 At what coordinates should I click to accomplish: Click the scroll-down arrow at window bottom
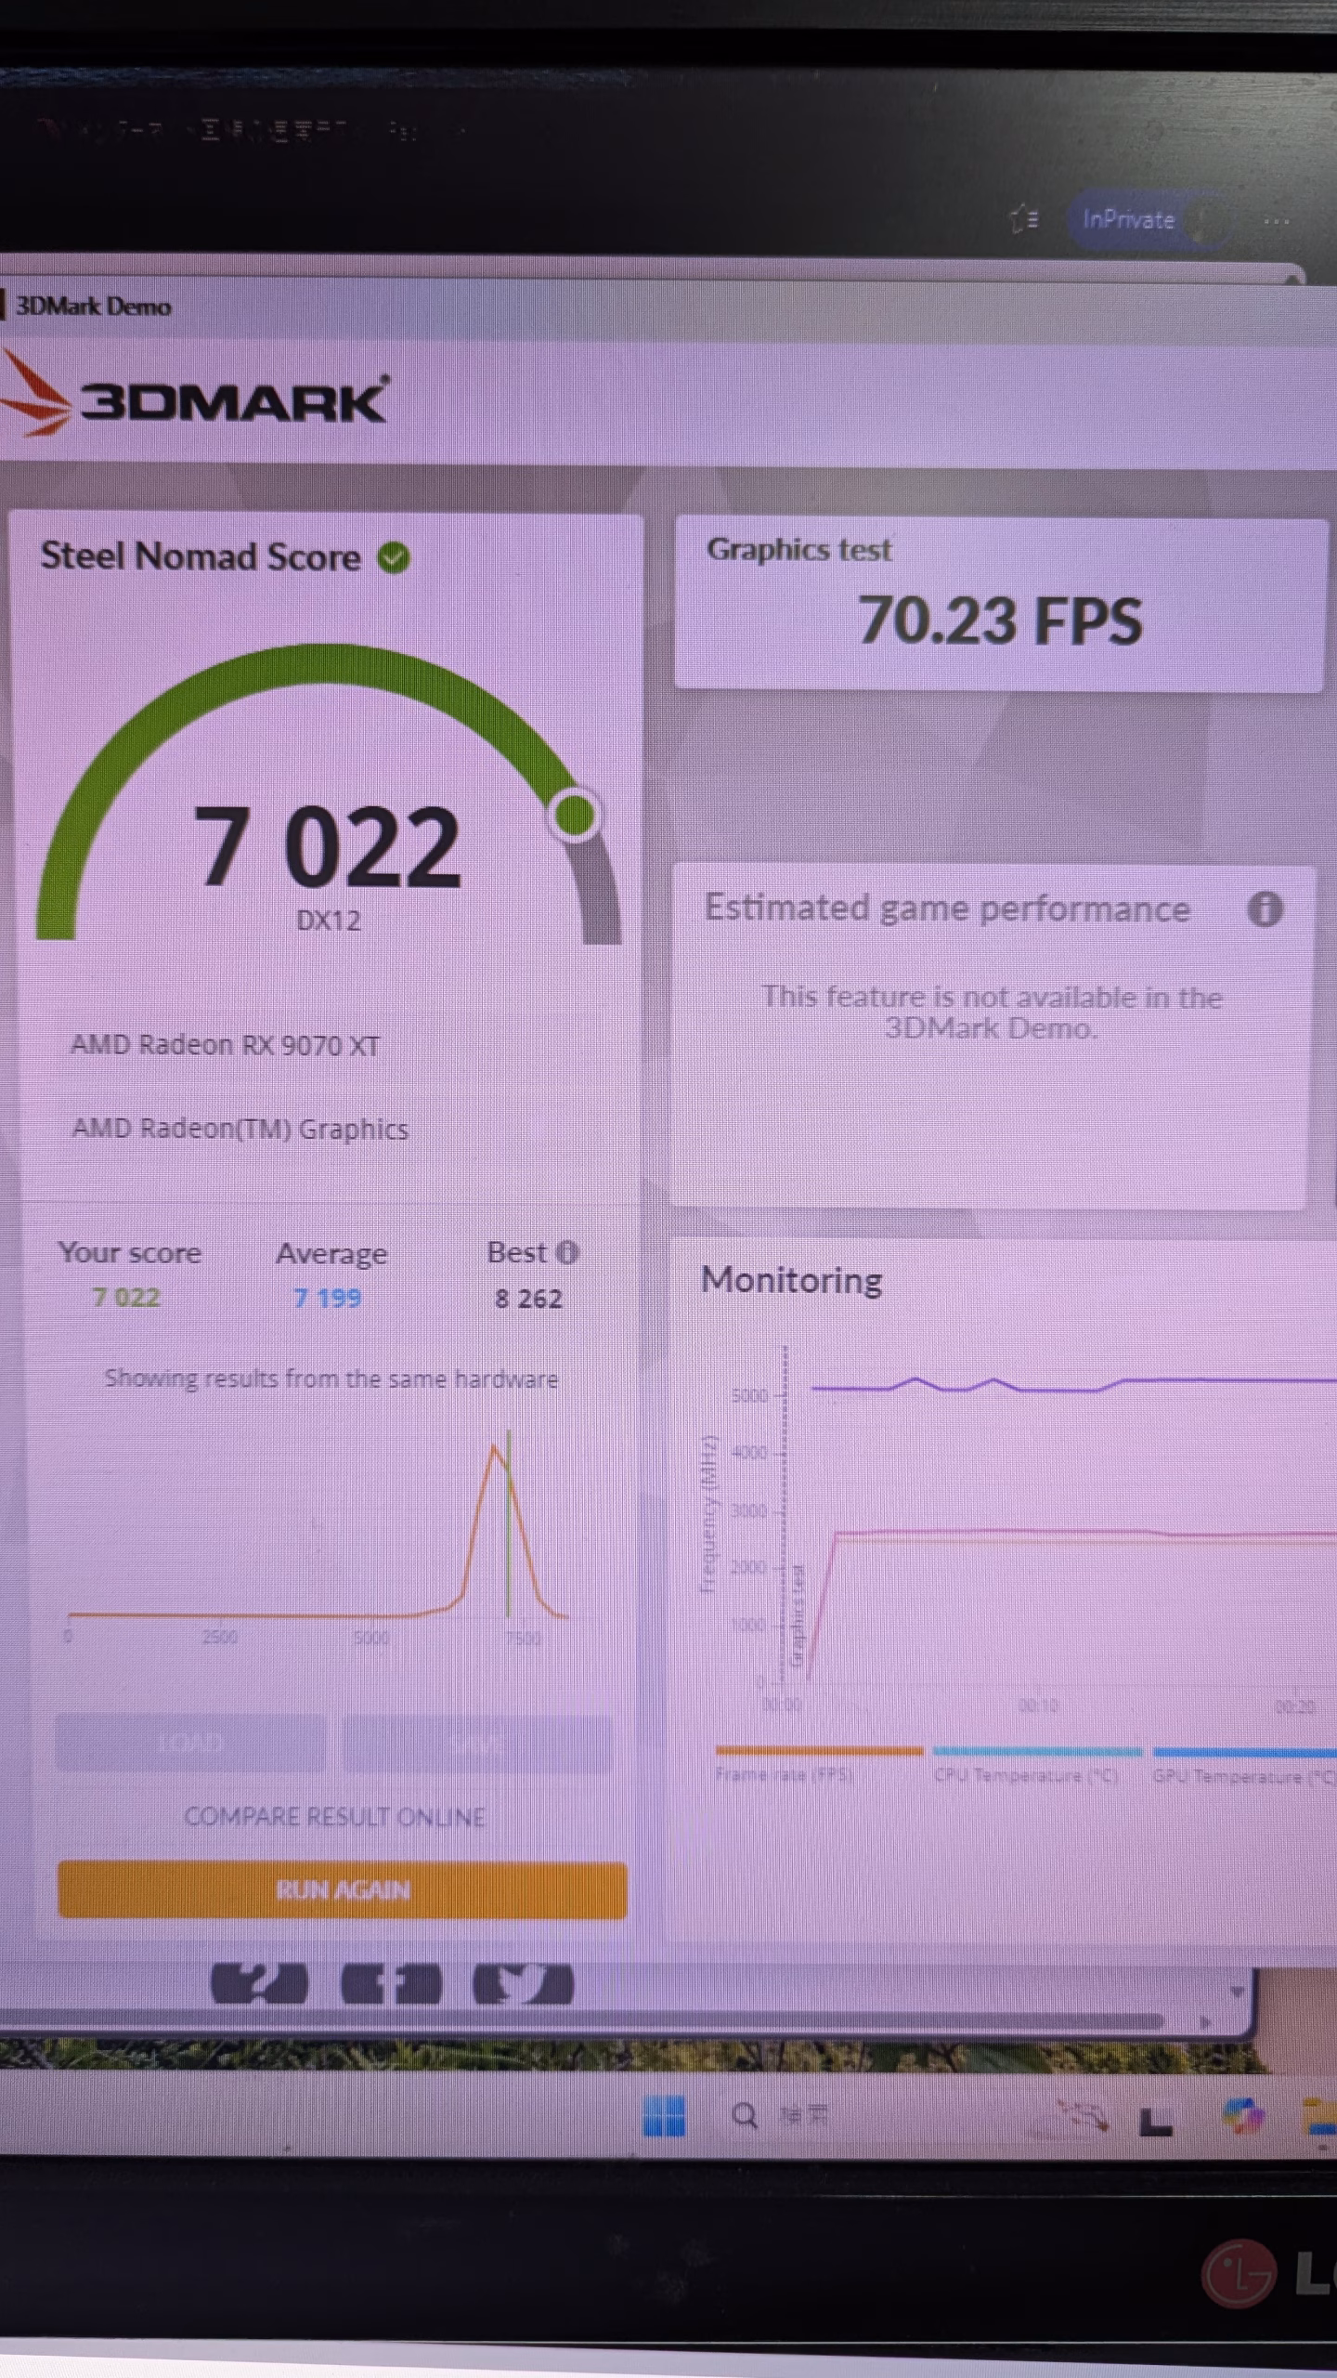1237,1991
